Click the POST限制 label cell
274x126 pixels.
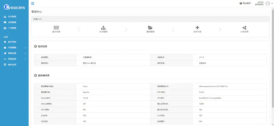click(x=55, y=110)
